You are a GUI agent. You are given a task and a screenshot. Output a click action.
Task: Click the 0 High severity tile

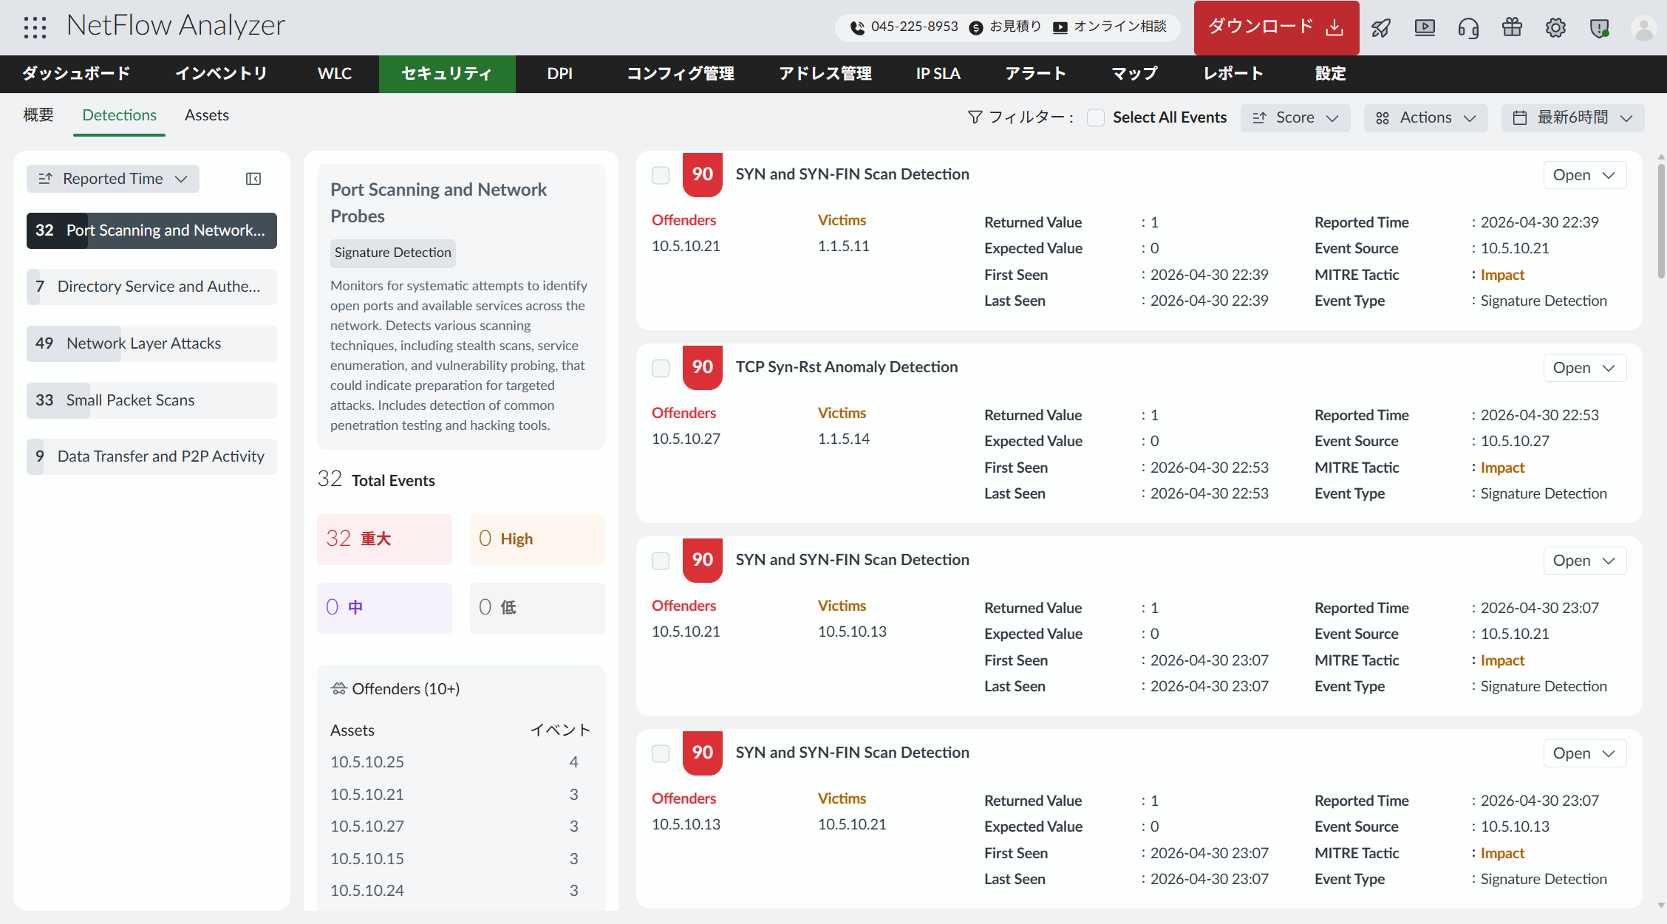(x=537, y=539)
